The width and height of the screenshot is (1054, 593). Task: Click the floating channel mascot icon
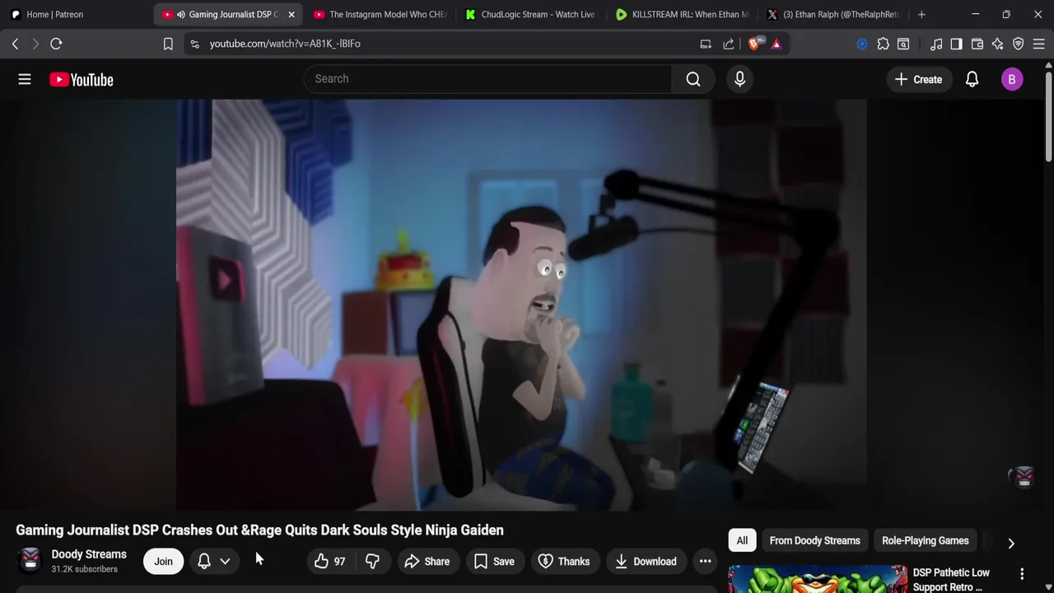click(1024, 476)
